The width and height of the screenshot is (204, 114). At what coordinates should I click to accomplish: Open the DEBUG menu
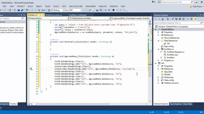39,6
